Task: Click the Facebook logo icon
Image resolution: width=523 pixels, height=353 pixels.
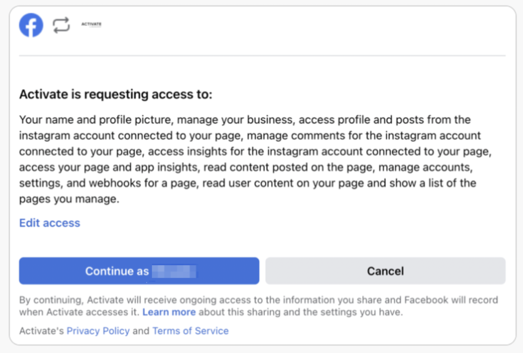Action: (x=31, y=25)
